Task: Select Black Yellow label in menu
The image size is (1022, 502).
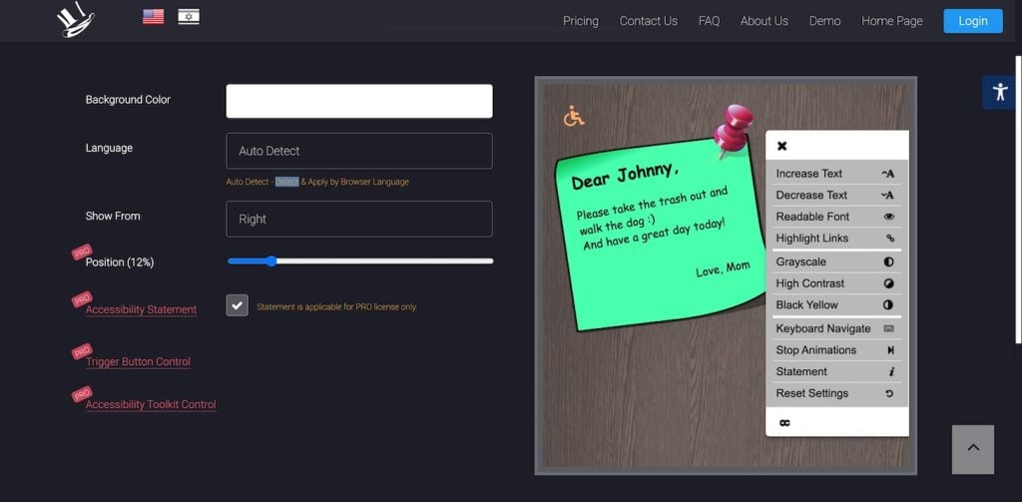Action: click(806, 305)
